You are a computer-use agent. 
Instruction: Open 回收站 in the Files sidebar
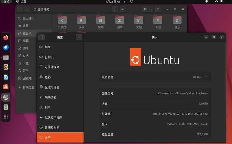(x=26, y=78)
